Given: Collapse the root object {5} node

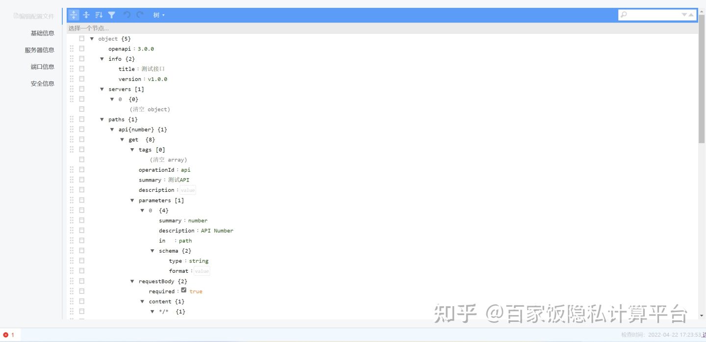Looking at the screenshot, I should pyautogui.click(x=92, y=38).
